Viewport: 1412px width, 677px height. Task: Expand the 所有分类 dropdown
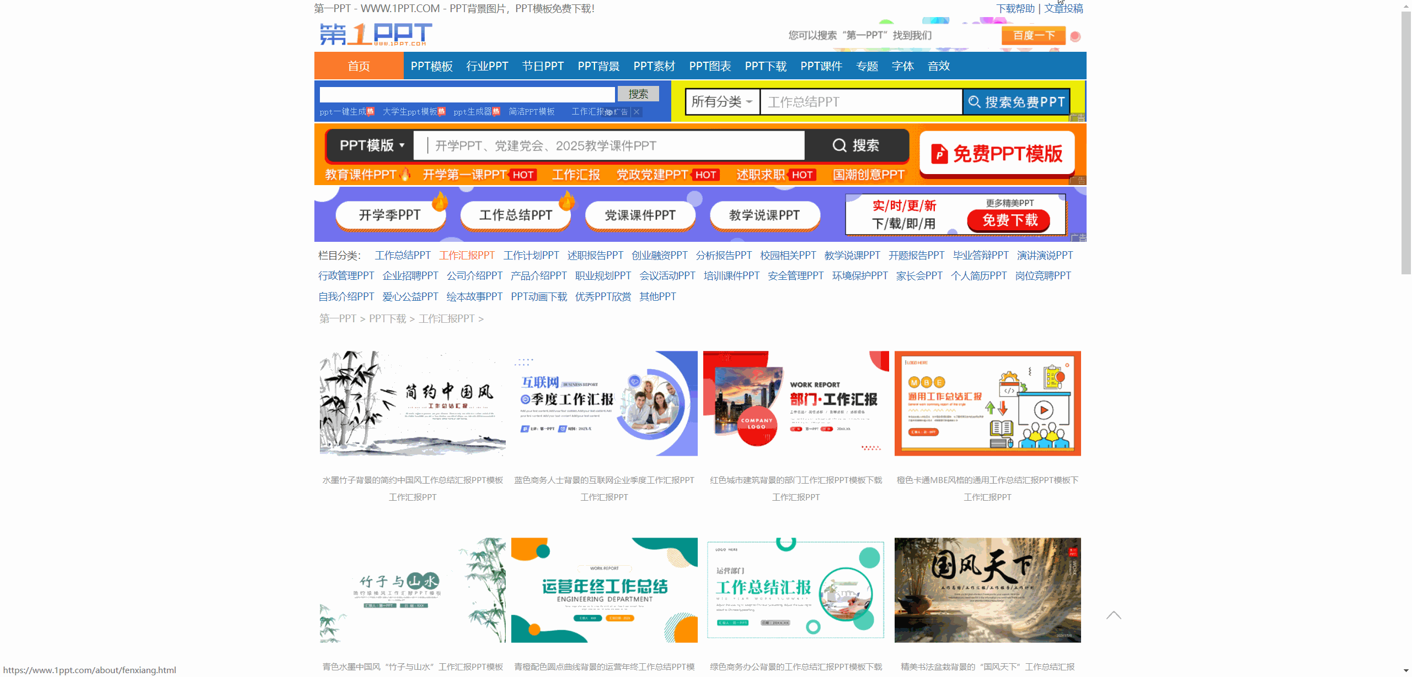[722, 102]
